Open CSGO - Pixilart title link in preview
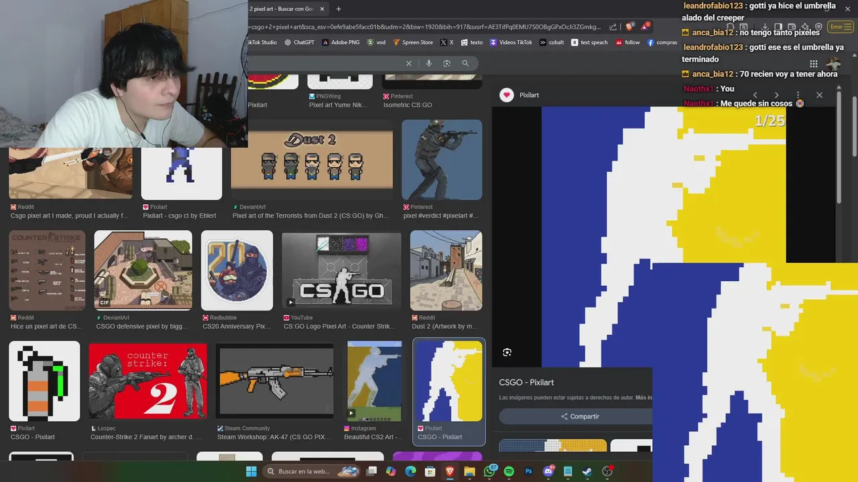 [526, 382]
